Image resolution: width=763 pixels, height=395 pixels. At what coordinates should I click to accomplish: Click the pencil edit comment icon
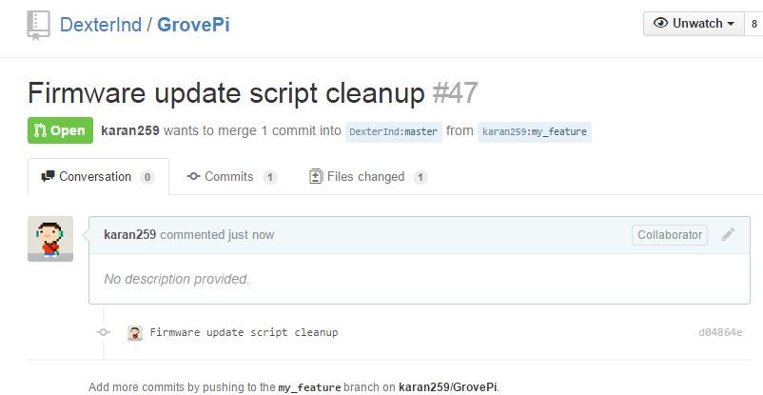coord(728,234)
